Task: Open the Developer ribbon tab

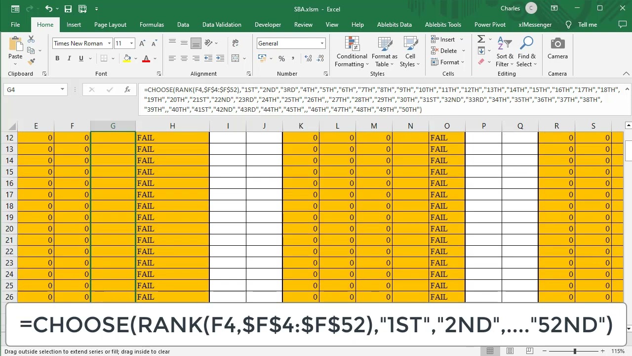Action: coord(268,25)
